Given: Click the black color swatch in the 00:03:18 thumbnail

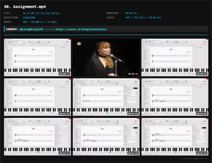Looking at the screenshot, I should (x=204, y=128).
